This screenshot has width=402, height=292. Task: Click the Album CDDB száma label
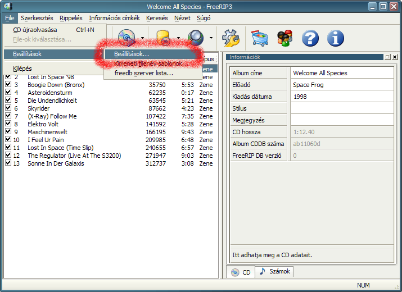coord(258,144)
